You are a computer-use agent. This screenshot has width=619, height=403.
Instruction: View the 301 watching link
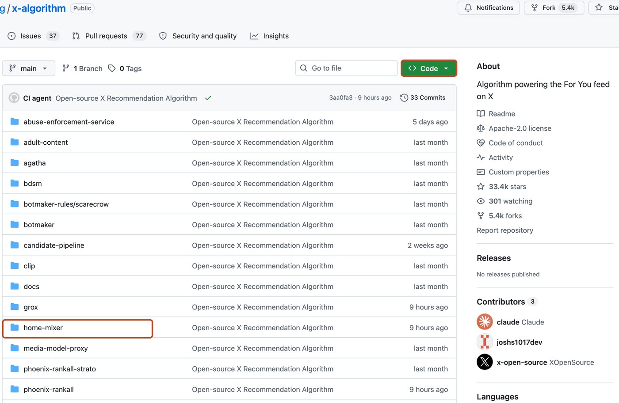504,201
